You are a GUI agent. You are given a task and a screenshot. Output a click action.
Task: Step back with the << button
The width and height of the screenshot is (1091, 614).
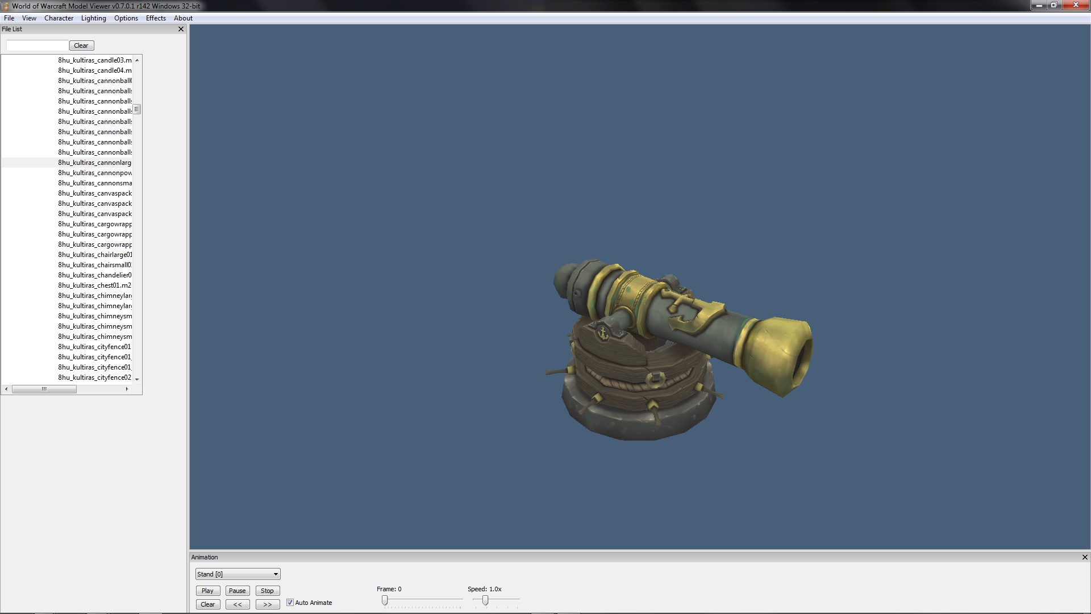(x=238, y=604)
